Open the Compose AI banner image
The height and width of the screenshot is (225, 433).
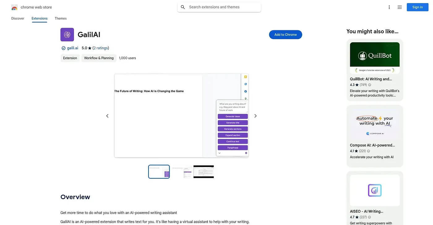coord(375,124)
